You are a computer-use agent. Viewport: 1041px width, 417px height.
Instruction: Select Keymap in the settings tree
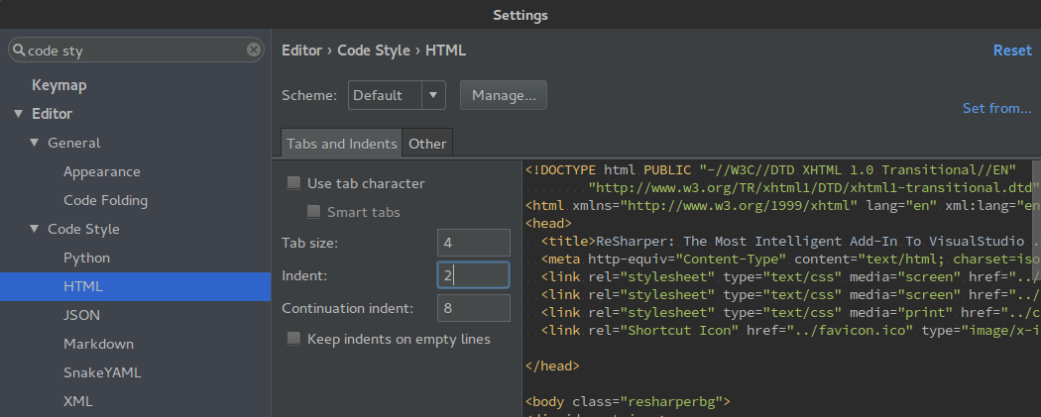click(x=59, y=85)
